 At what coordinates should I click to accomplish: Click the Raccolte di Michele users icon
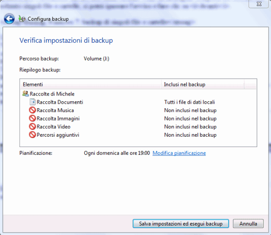(26, 94)
